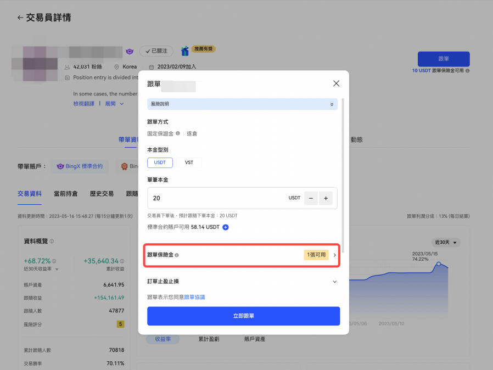Select USDT as the 本金型別
493x370 pixels.
pyautogui.click(x=160, y=162)
